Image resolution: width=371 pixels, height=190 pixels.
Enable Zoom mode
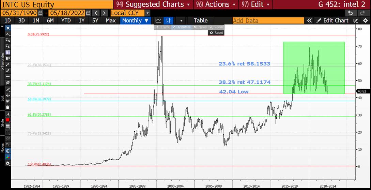point(216,27)
